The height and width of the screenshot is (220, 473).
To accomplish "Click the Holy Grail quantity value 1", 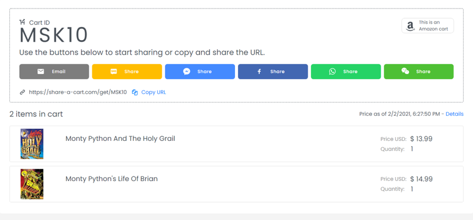I will 412,149.
